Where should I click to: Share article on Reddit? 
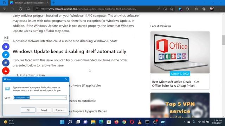[x=6, y=71]
